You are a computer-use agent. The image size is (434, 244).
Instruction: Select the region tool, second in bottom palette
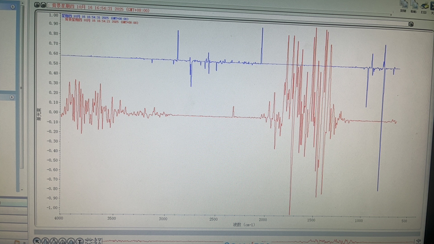[x=45, y=241]
